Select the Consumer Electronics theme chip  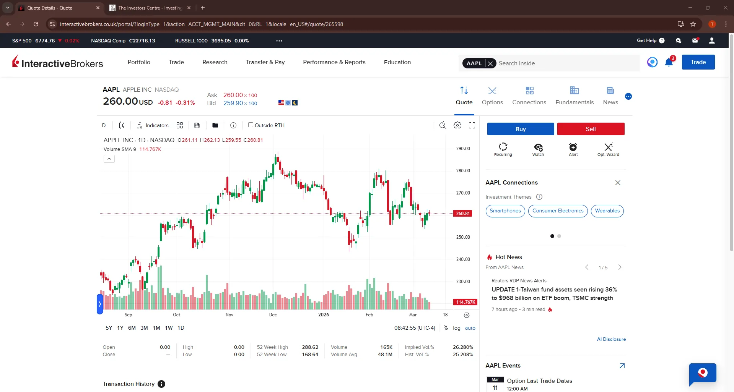[558, 211]
